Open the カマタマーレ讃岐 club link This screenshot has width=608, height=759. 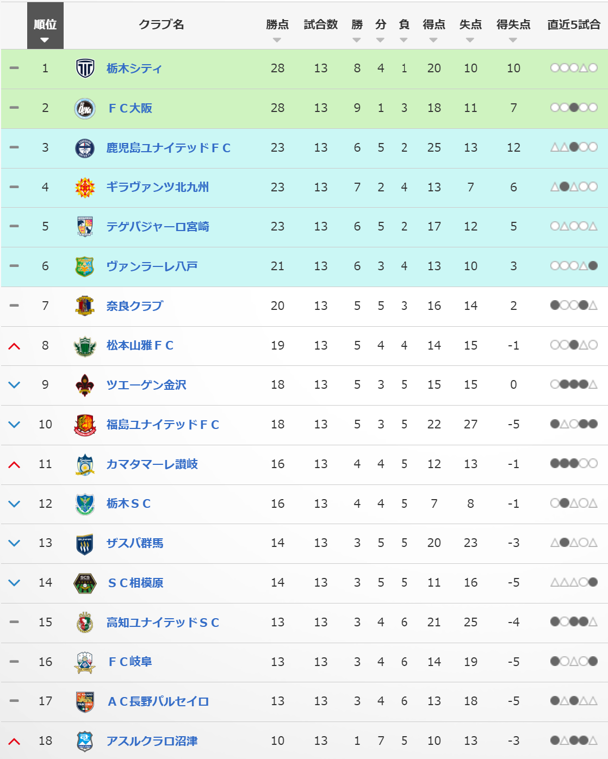tap(152, 464)
